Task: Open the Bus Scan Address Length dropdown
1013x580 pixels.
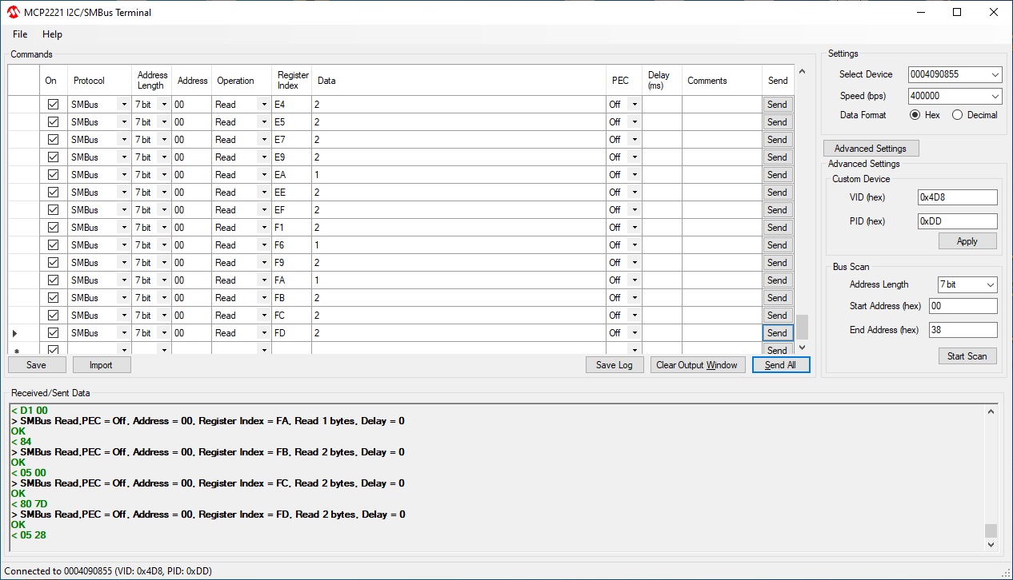Action: click(991, 284)
